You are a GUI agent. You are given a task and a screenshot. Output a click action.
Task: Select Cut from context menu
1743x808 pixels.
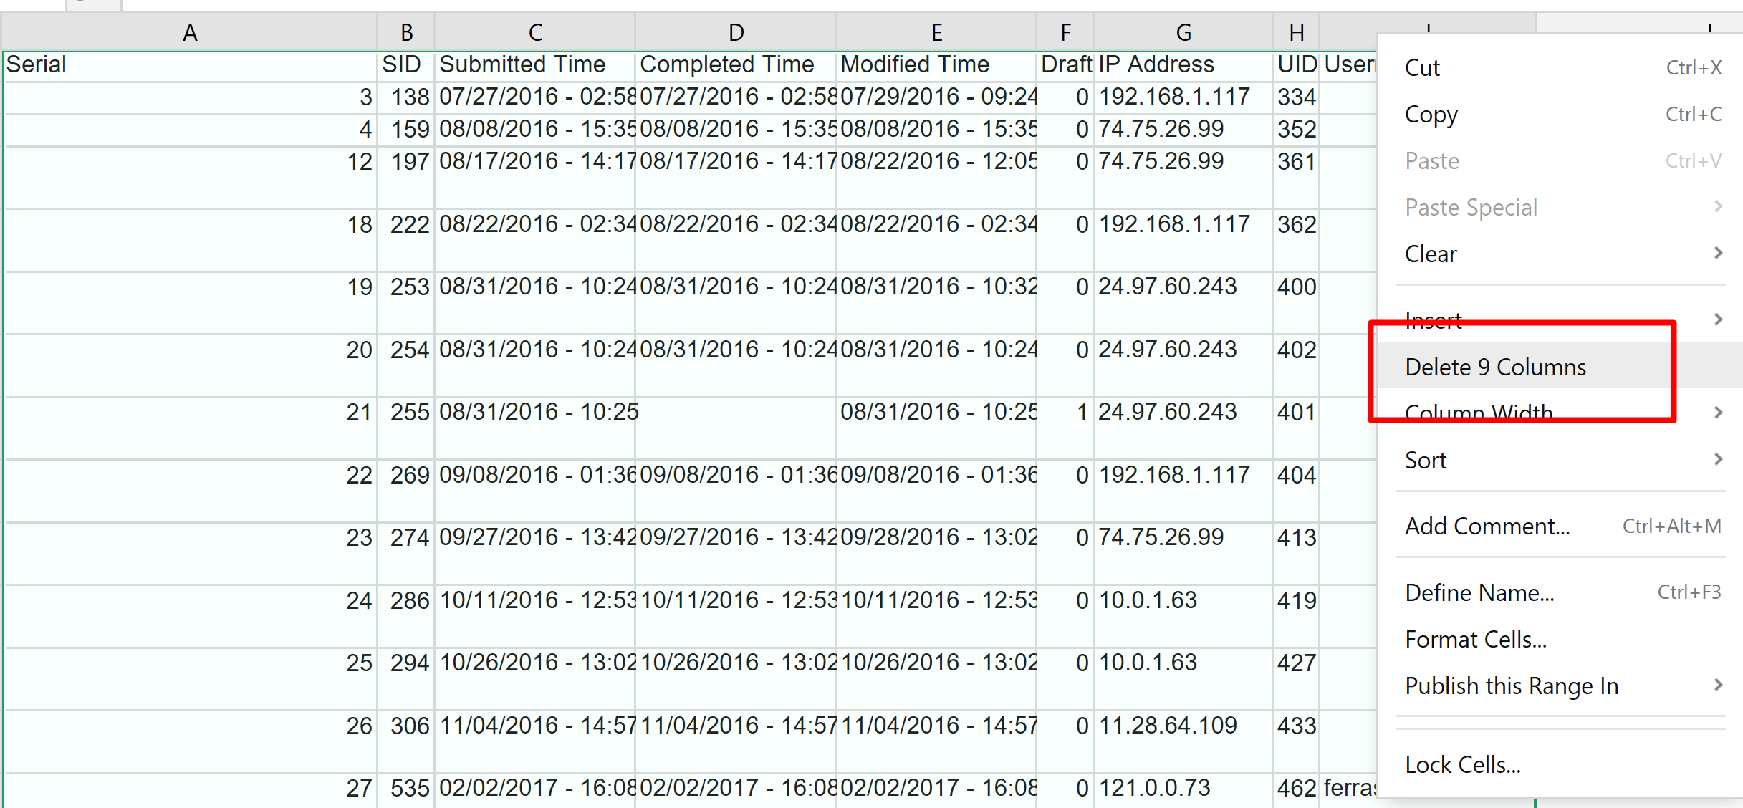pyautogui.click(x=1422, y=68)
